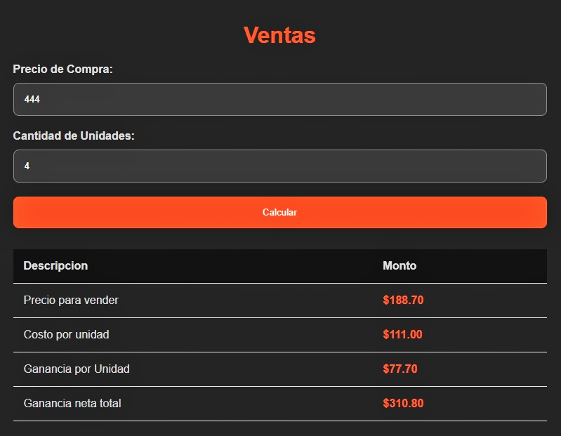Viewport: 561px width, 436px height.
Task: Select the Ganancia por Unidad row
Action: [279, 369]
